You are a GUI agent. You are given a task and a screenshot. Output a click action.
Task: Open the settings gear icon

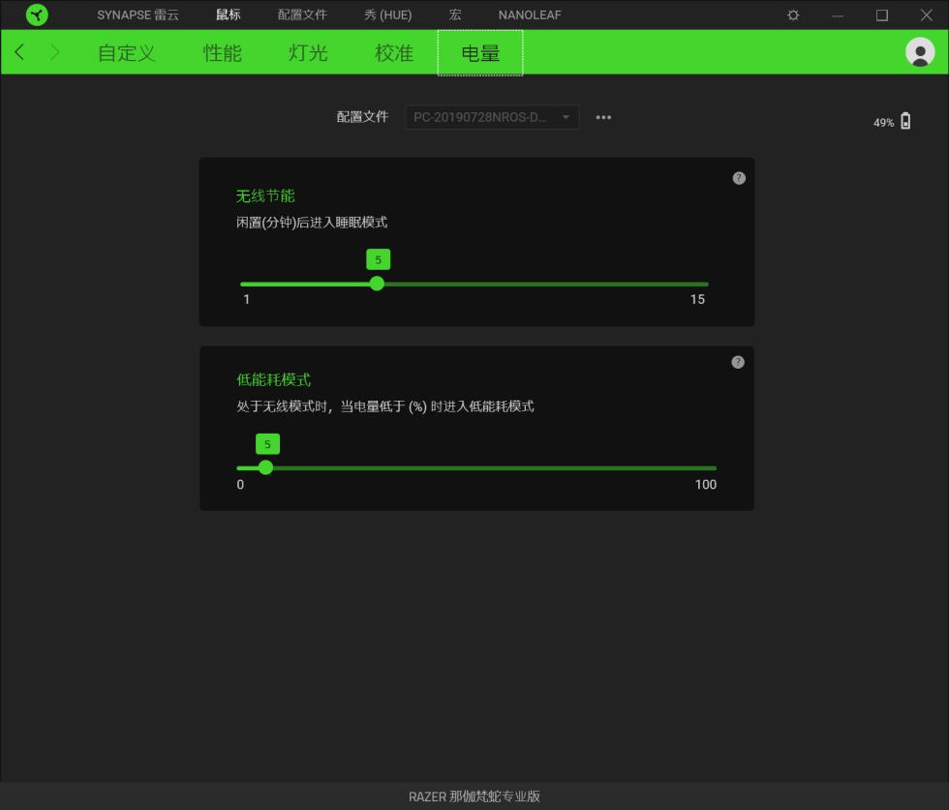pos(793,15)
